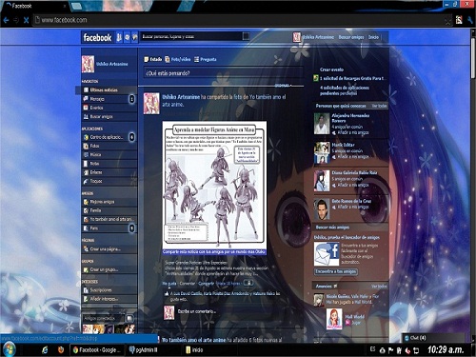Launch Internet Explorer from the taskbar

[x=45, y=350]
